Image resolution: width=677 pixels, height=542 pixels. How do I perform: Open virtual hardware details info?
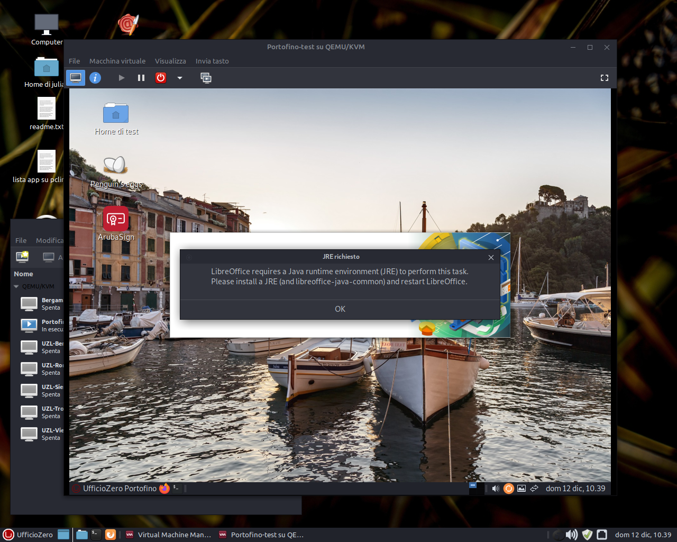click(x=95, y=78)
